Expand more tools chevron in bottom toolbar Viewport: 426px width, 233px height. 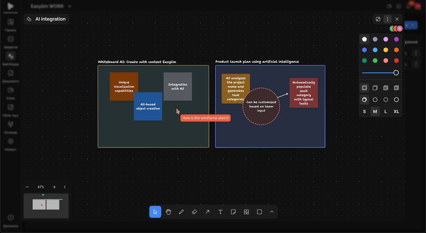click(272, 212)
